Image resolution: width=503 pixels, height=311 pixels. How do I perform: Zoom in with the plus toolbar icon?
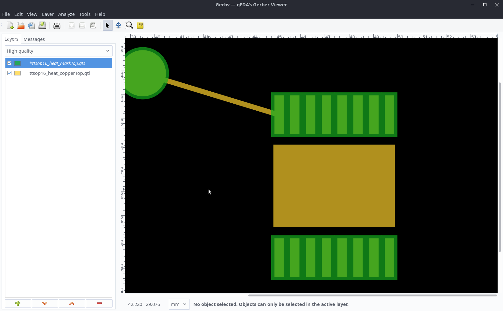pos(72,26)
